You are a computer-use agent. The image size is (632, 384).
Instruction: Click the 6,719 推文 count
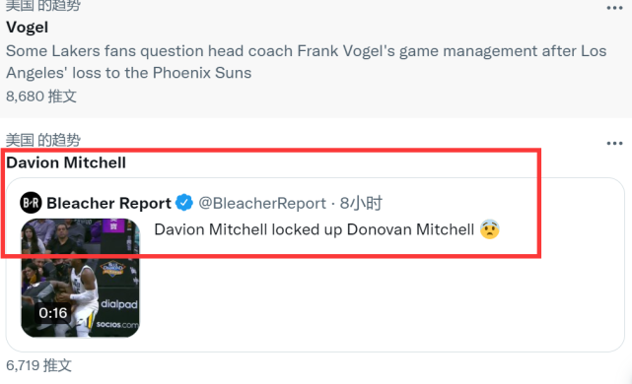(38, 365)
